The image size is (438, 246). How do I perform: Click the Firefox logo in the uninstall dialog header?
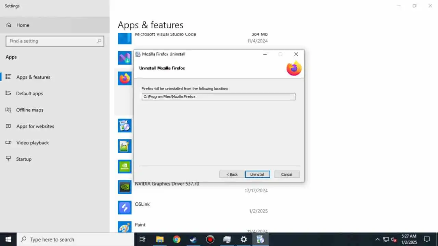[294, 68]
